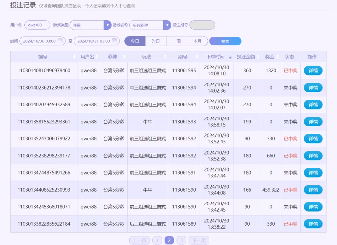Select order number 11030134744875491266
337x245 pixels.
click(44, 173)
